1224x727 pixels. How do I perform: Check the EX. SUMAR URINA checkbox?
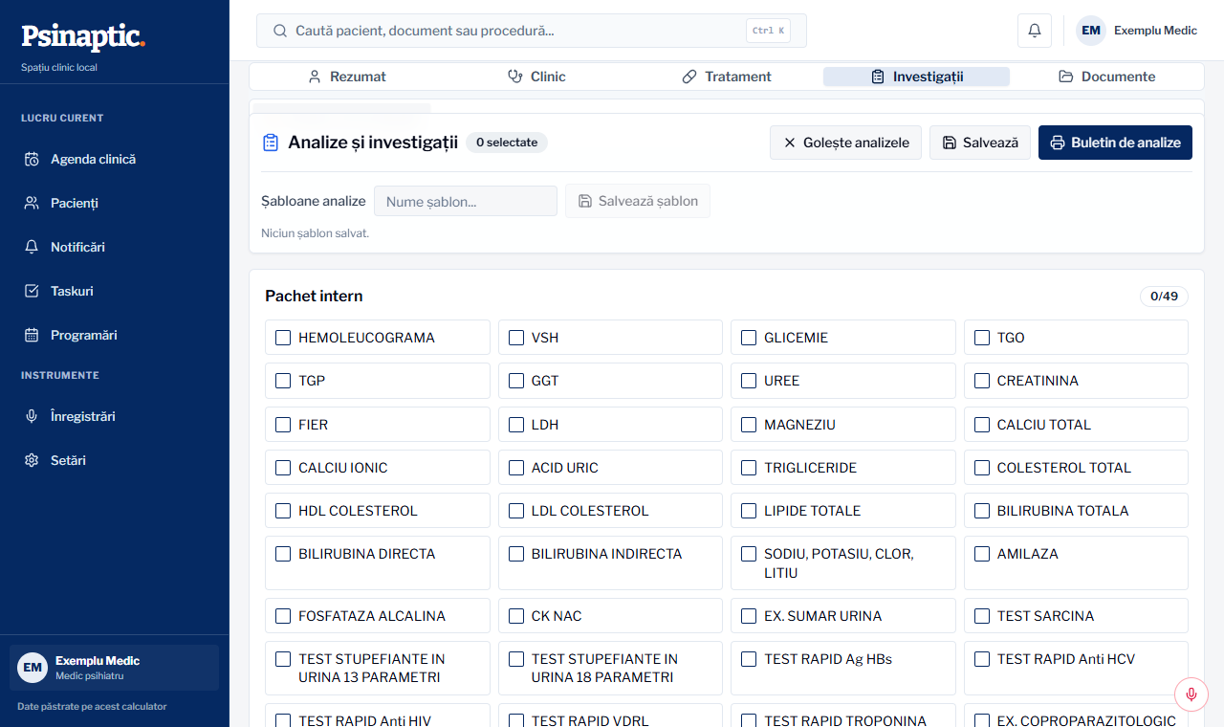749,616
